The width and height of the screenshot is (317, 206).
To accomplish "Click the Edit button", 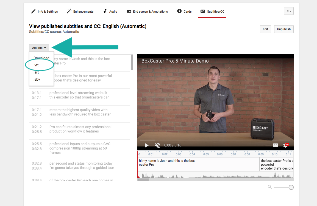I will [265, 29].
